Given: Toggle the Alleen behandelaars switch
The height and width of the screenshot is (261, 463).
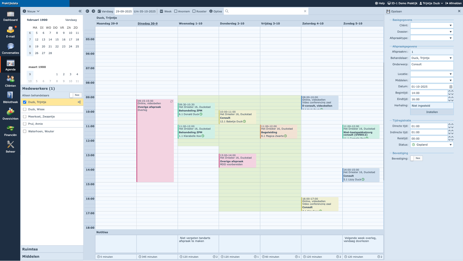Looking at the screenshot, I should [x=75, y=95].
